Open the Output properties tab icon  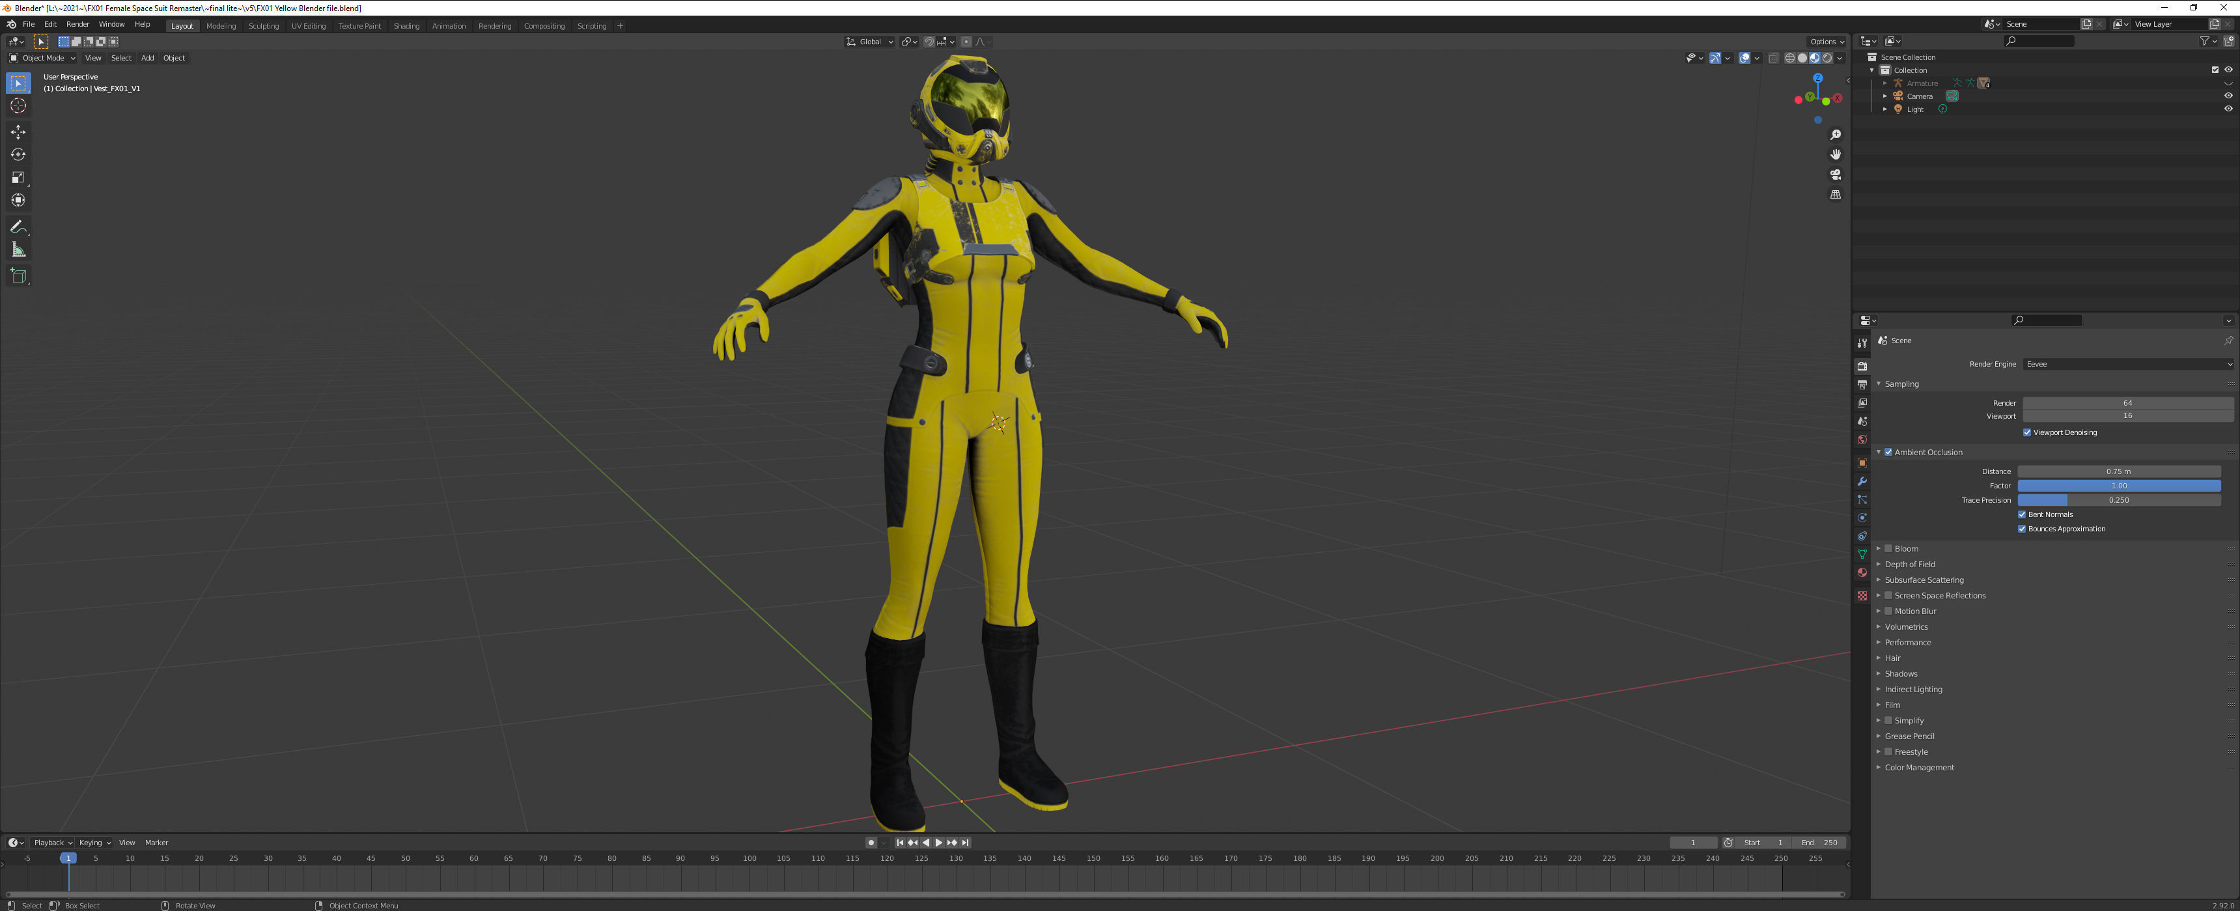1862,384
